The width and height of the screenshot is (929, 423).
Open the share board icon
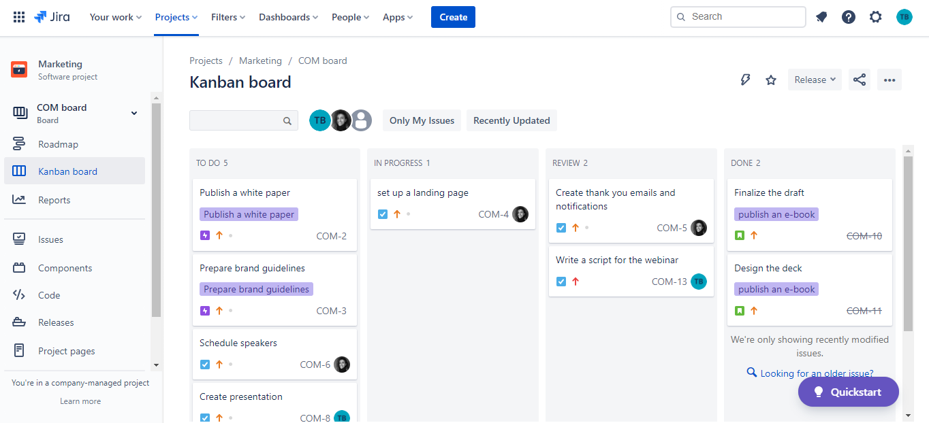pos(859,80)
